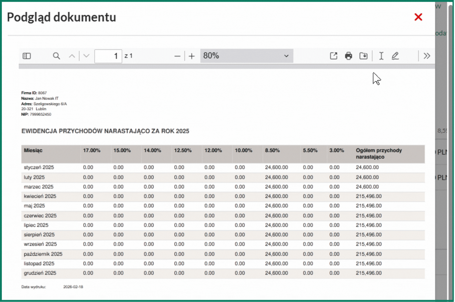Open find in document search
Screen dimensions: 455x302
pos(56,56)
